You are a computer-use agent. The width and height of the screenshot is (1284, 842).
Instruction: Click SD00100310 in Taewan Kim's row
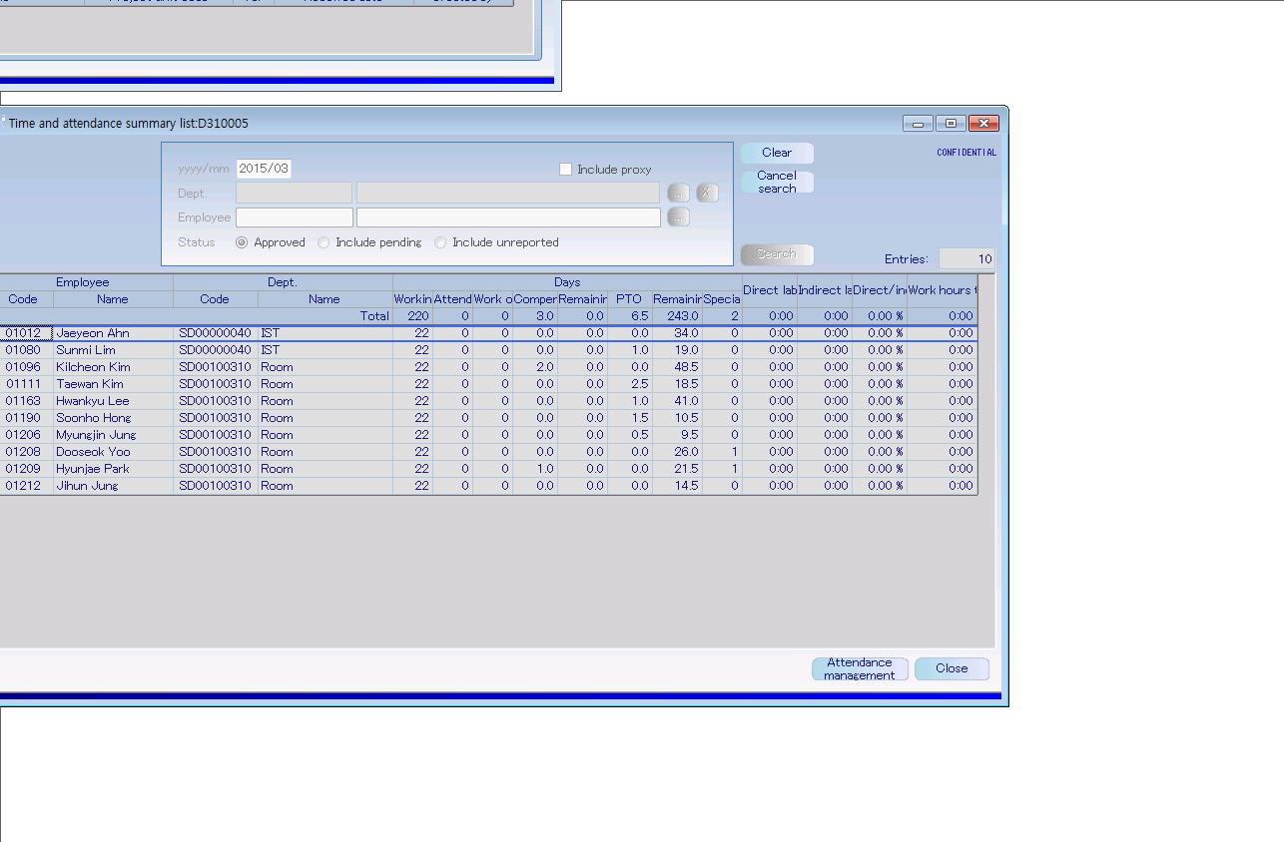pos(216,384)
